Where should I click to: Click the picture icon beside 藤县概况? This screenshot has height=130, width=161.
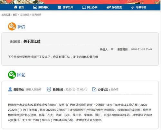(35, 7)
